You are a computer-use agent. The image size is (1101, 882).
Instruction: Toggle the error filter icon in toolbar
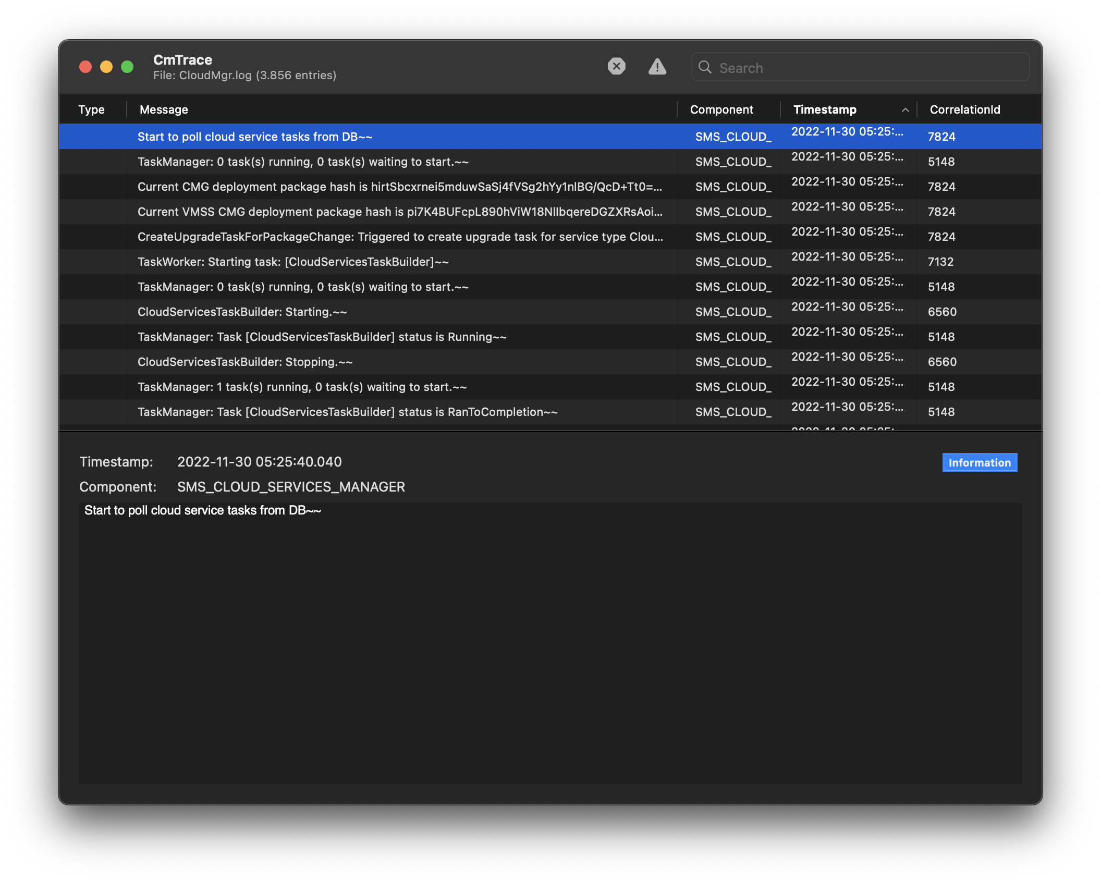pyautogui.click(x=616, y=66)
